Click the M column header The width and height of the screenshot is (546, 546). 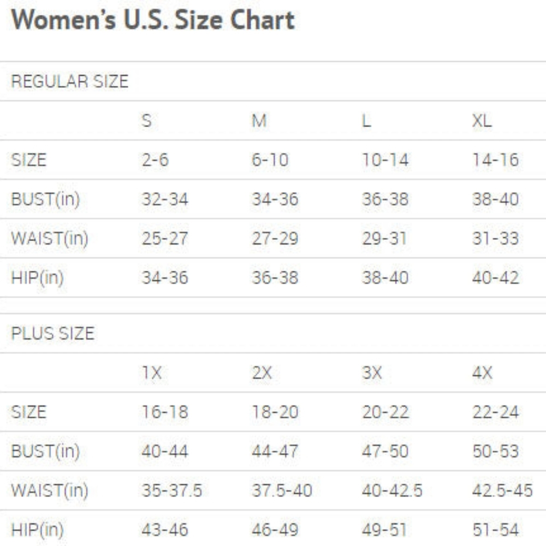coord(259,121)
